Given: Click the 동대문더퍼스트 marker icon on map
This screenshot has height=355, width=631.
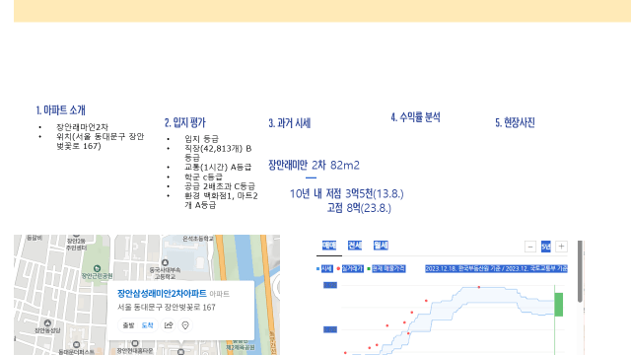Looking at the screenshot, I should tap(77, 345).
